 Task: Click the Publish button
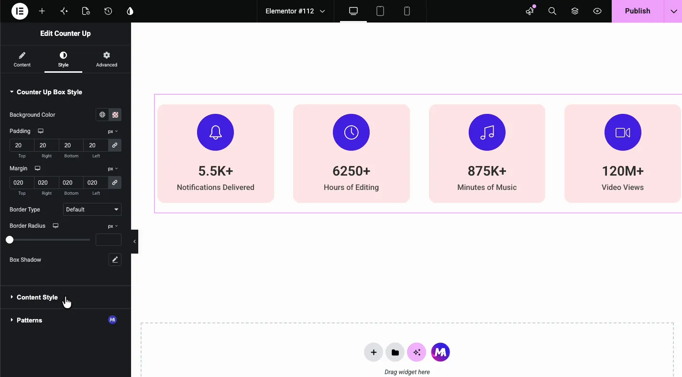[638, 11]
